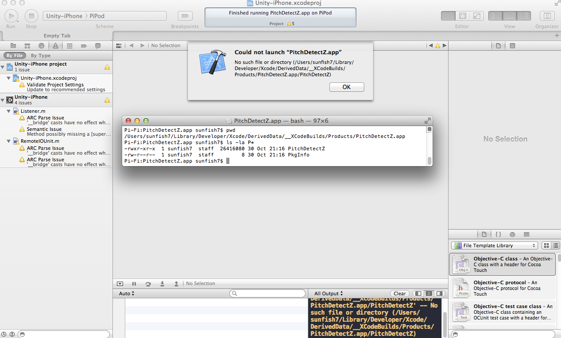Click OK in Could not launch dialog
Screen dimensions: 561x338
(347, 87)
